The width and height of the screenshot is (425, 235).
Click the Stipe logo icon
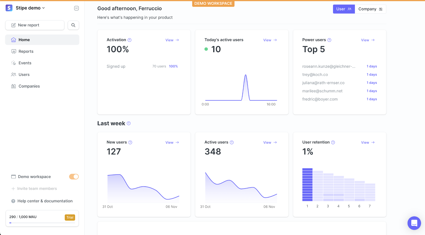tap(9, 8)
